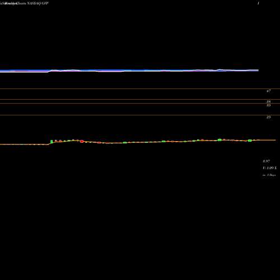Image resolution: width=280 pixels, height=280 pixels.
Task: Select the tall green candlestick at the price jump
Action: point(52,142)
